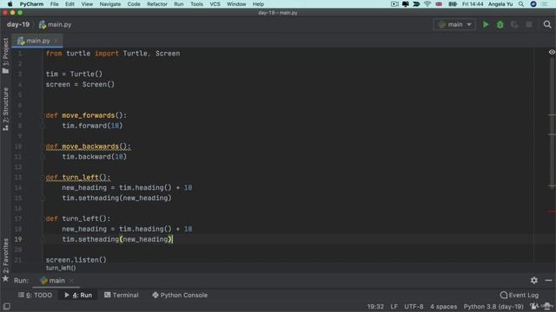556x312 pixels.
Task: Open the Help menu
Action: coord(258,3)
